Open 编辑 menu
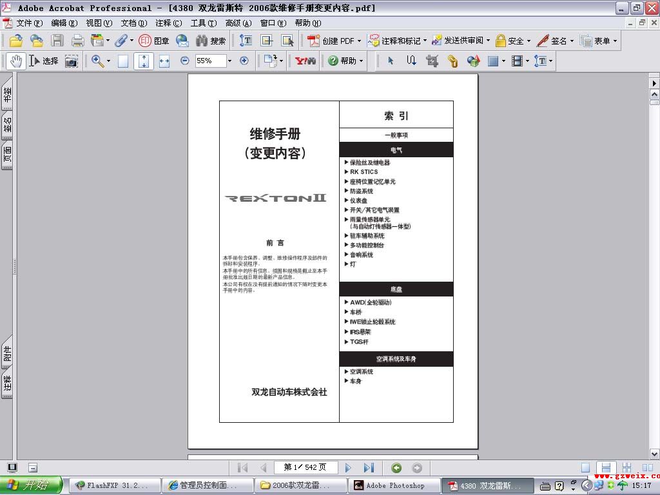660x495 pixels. [x=64, y=23]
